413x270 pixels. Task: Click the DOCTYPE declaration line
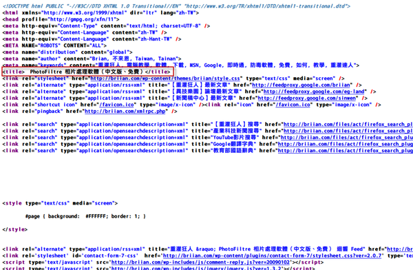coord(176,6)
